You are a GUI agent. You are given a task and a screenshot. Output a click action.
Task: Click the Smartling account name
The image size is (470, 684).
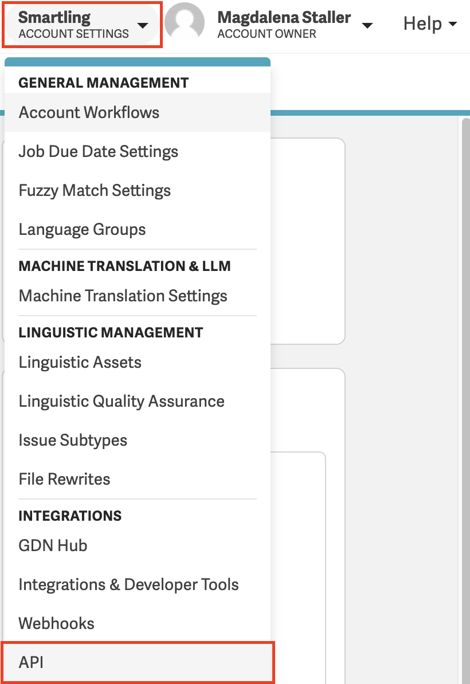coord(54,17)
